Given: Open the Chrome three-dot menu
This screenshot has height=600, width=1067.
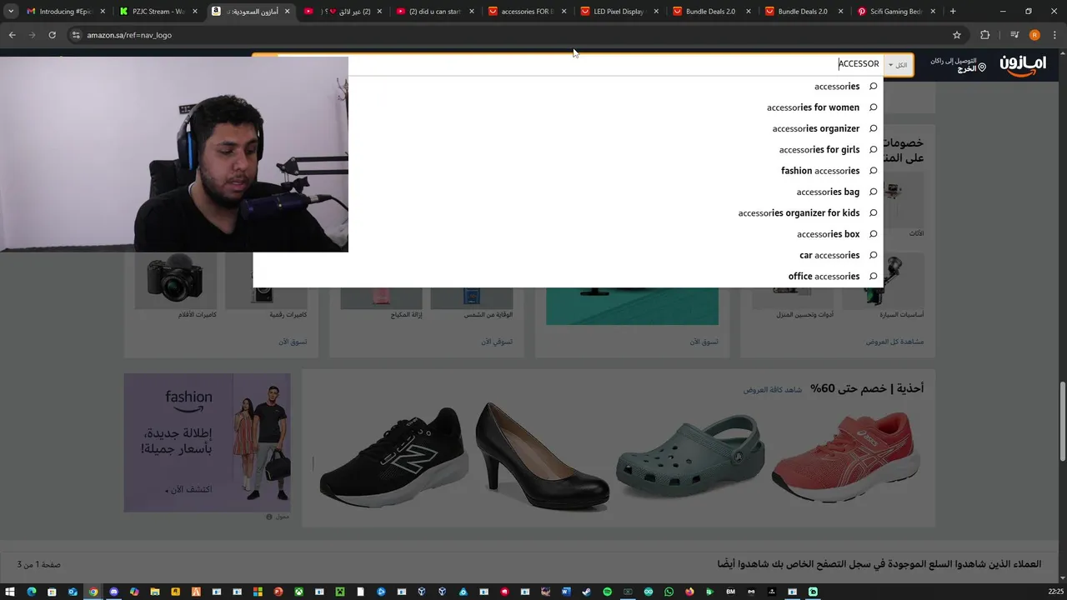Looking at the screenshot, I should pyautogui.click(x=1054, y=35).
